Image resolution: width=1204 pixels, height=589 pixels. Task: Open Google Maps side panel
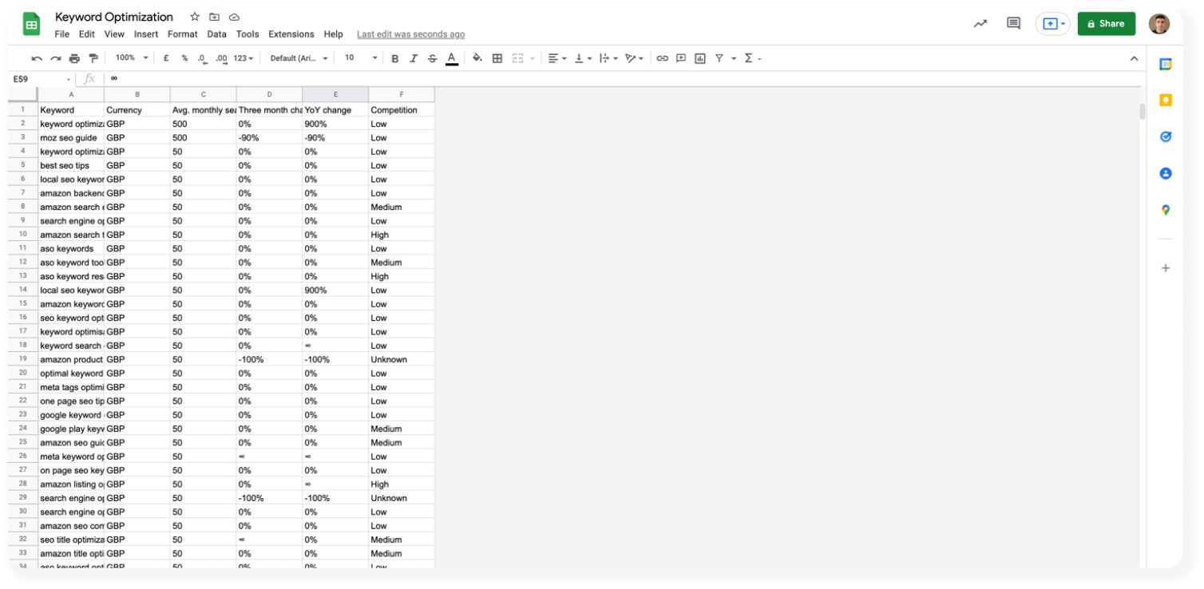pyautogui.click(x=1166, y=210)
